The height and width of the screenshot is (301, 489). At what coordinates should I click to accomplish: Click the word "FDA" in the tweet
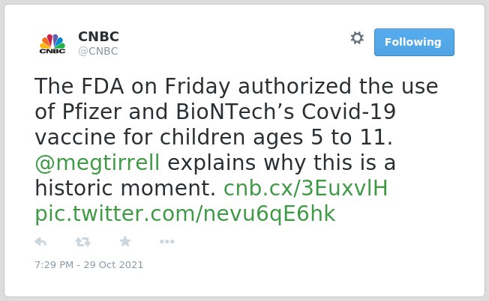pos(103,86)
